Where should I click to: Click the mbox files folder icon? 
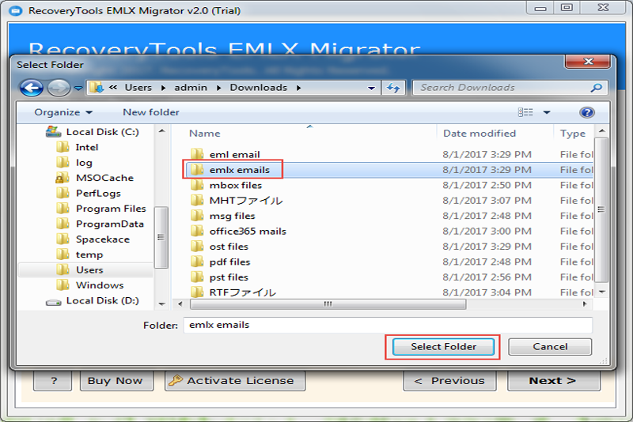point(197,185)
